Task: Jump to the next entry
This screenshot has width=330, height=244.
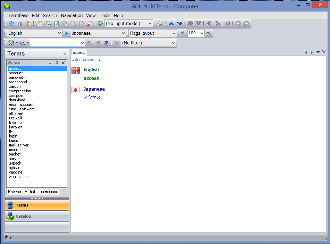Action: pyautogui.click(x=180, y=24)
